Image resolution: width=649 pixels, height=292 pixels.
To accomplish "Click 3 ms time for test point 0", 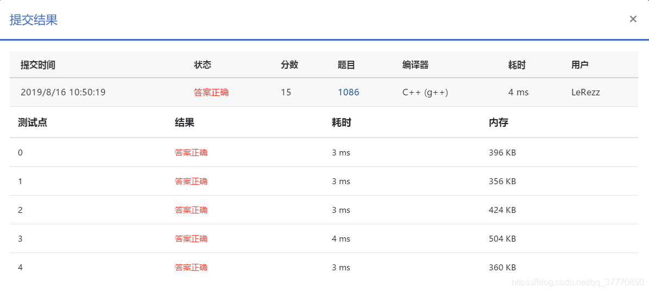I will pos(341,152).
